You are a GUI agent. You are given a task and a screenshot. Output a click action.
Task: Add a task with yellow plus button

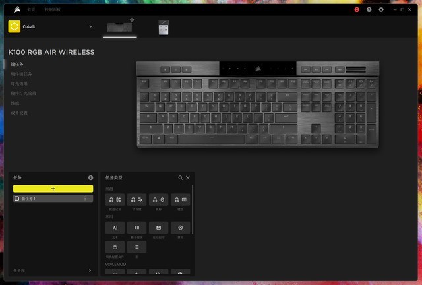click(53, 189)
